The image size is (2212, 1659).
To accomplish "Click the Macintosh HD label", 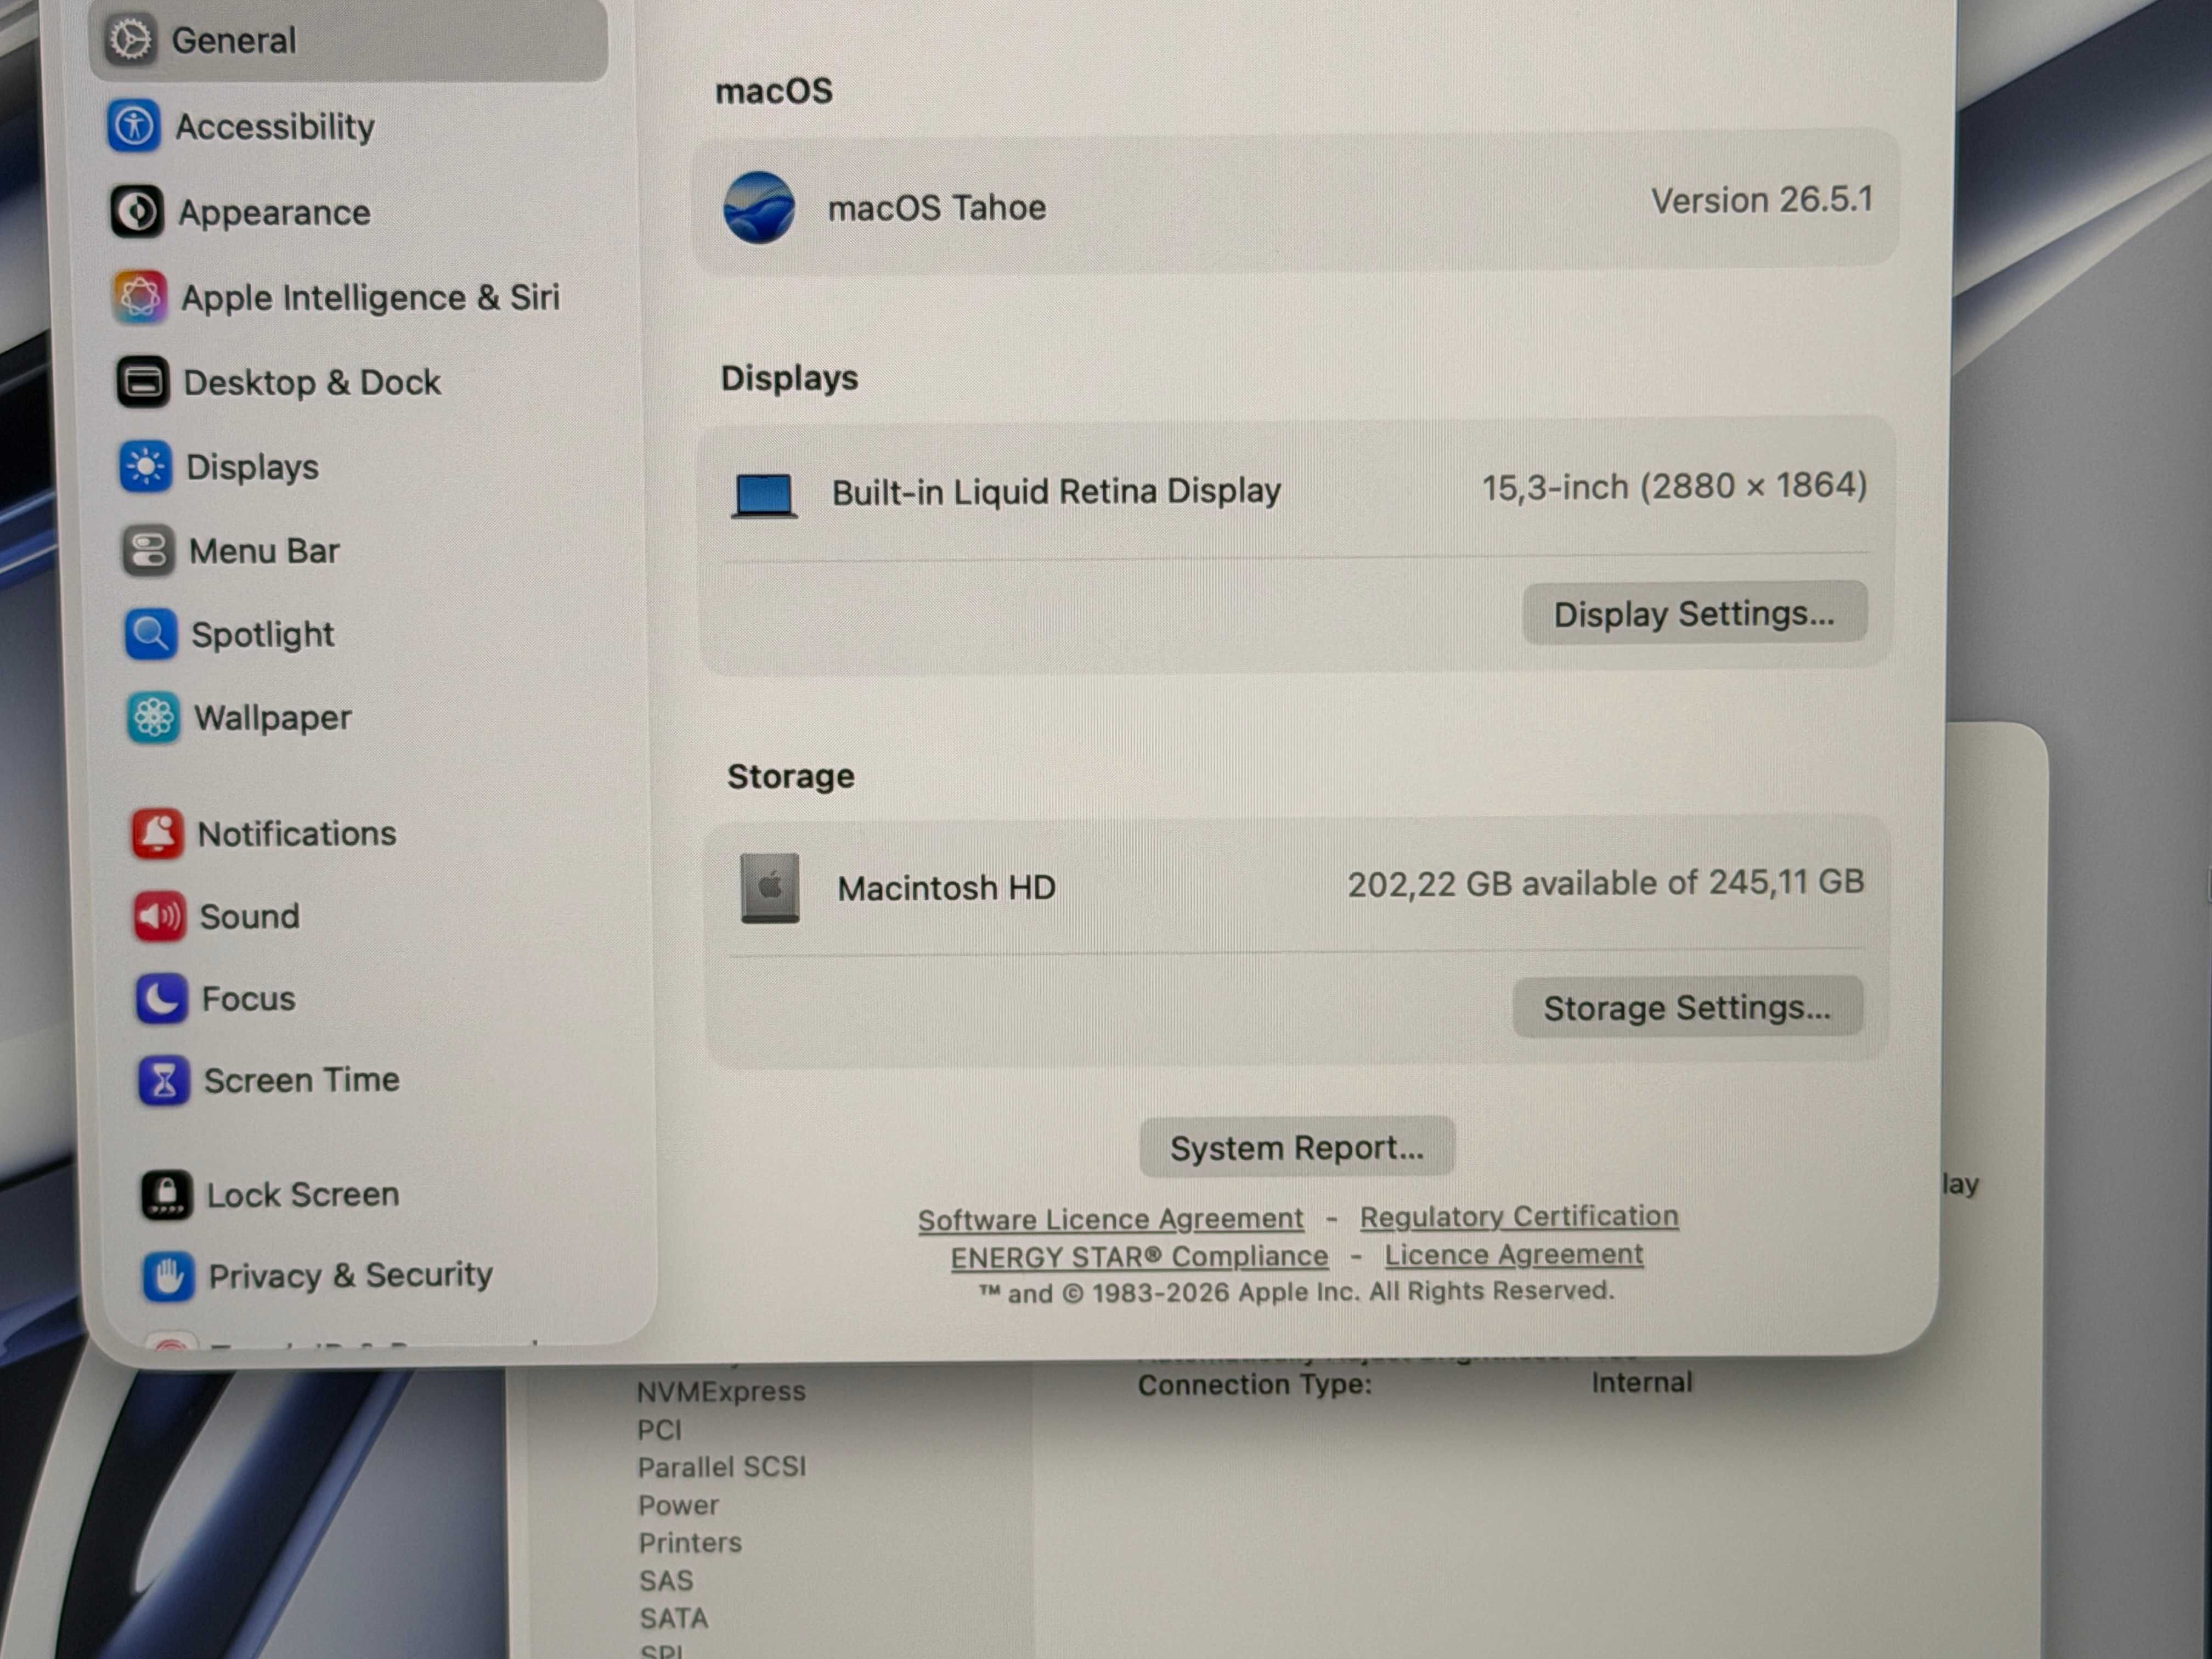I will click(x=946, y=888).
